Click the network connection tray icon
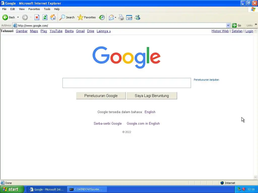 click(239, 189)
